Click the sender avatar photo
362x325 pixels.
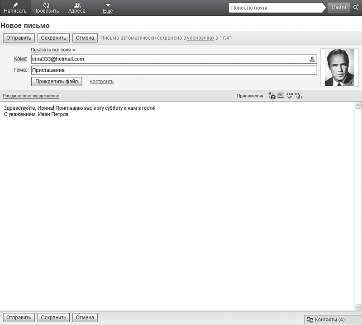coord(339,67)
